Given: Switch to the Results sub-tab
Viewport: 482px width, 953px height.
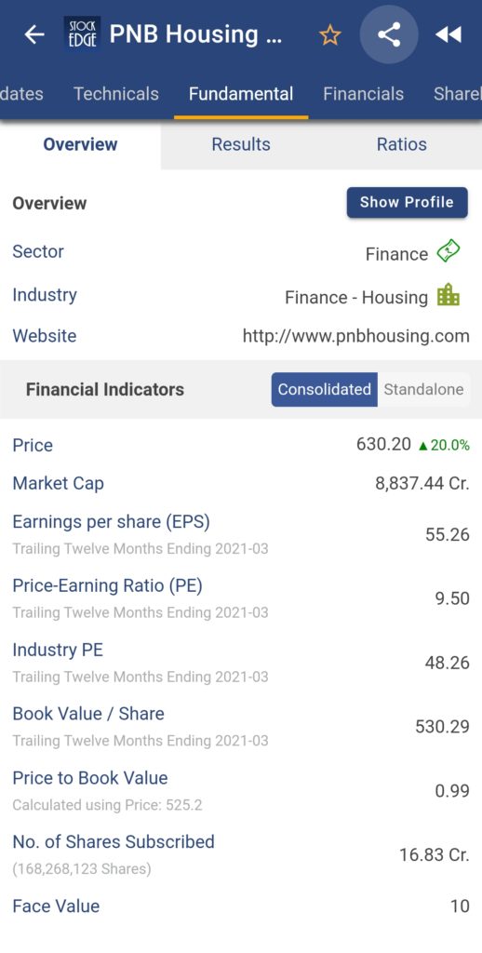Looking at the screenshot, I should (241, 144).
